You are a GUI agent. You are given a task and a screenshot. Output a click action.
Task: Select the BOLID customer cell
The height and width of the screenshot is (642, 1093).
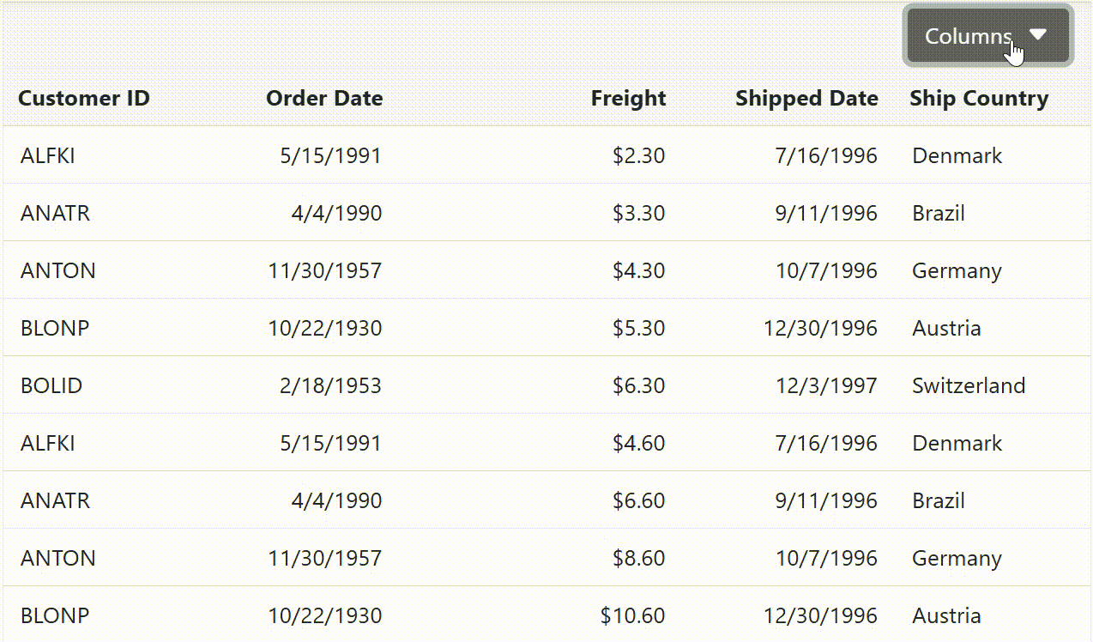[51, 385]
